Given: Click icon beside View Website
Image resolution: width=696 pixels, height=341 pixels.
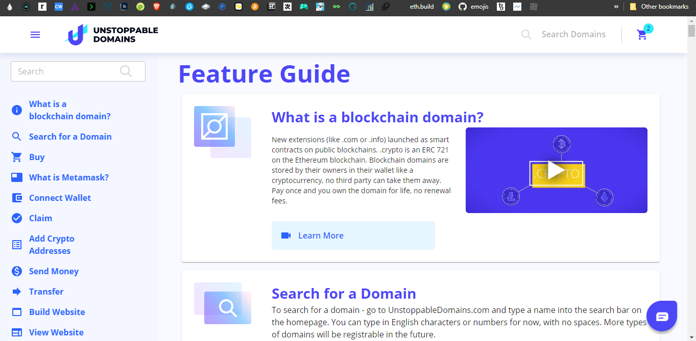Looking at the screenshot, I should click(17, 332).
